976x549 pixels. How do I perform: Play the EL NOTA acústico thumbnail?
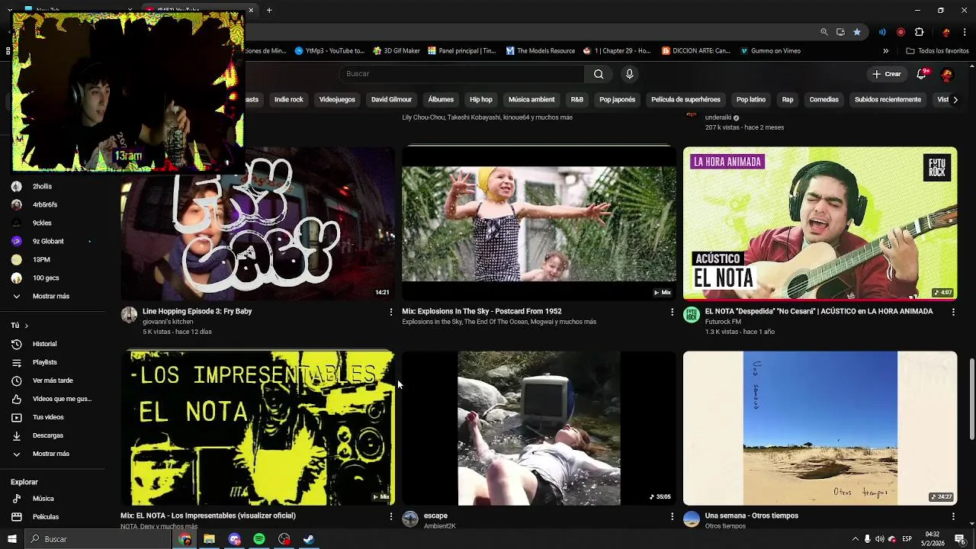(x=820, y=223)
